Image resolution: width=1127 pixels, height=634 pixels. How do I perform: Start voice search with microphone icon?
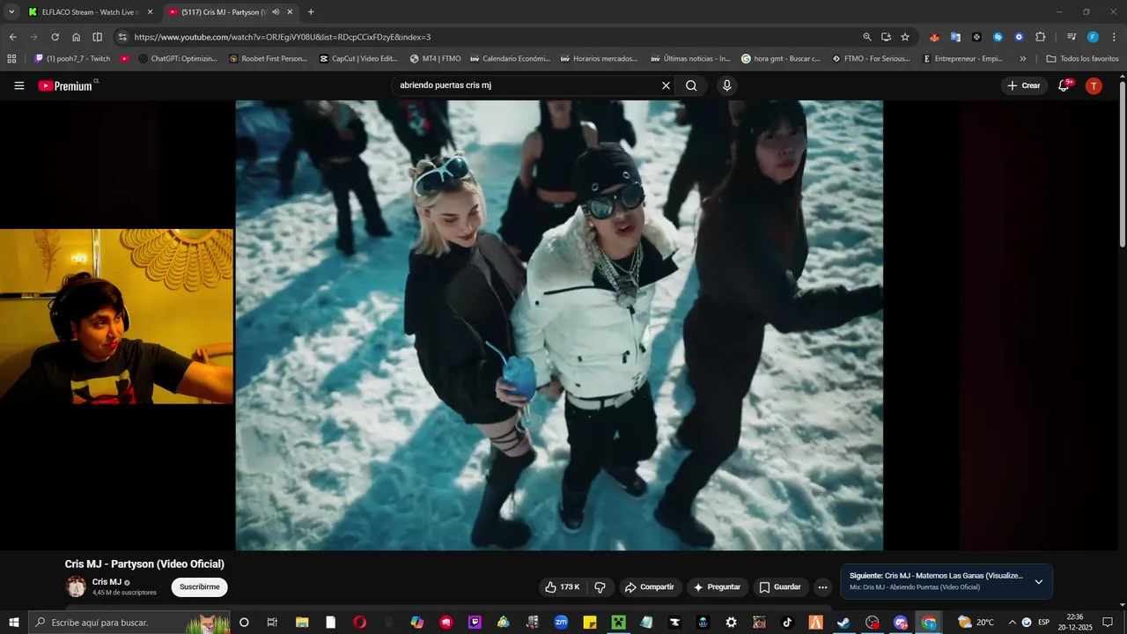pyautogui.click(x=726, y=85)
